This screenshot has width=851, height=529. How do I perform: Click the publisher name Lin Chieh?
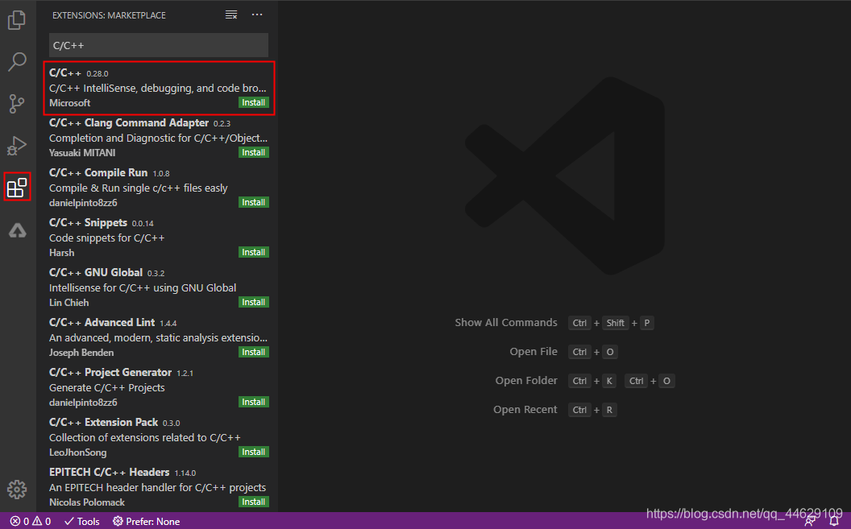[x=69, y=303]
